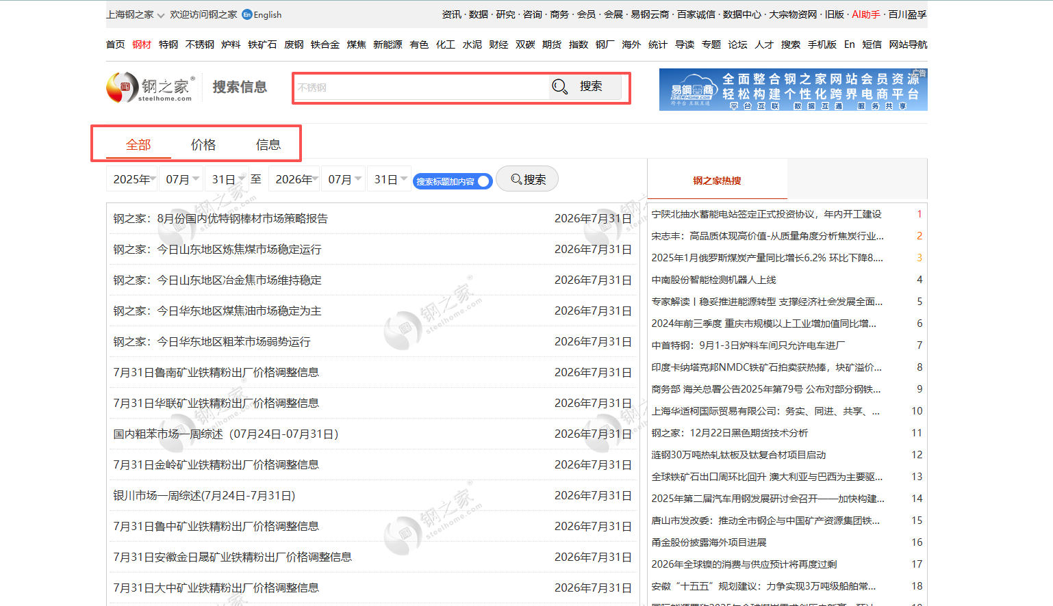Open the end month 07月 dropdown
Screen dimensions: 1053x606
(343, 179)
